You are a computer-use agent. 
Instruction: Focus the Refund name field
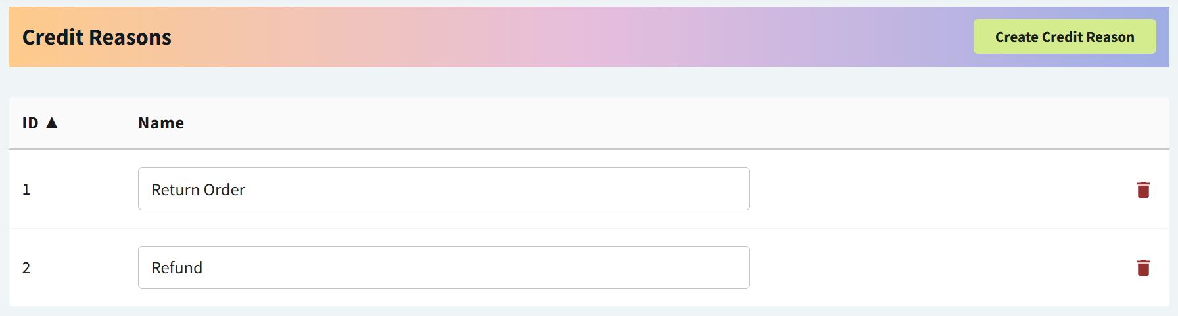tap(444, 267)
